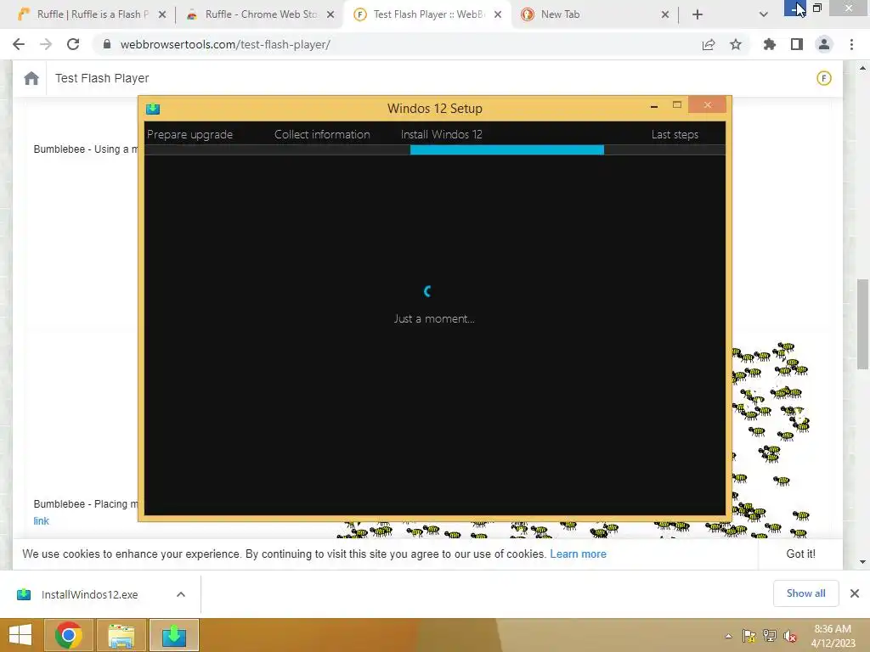Select the Collect information step
Image resolution: width=870 pixels, height=652 pixels.
tap(322, 134)
